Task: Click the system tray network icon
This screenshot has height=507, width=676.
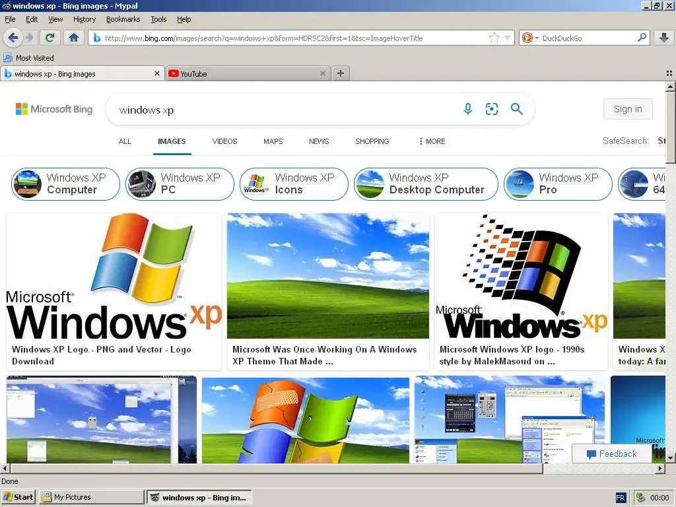Action: pos(640,498)
